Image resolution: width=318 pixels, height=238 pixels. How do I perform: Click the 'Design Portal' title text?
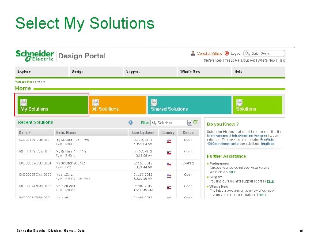pyautogui.click(x=82, y=56)
